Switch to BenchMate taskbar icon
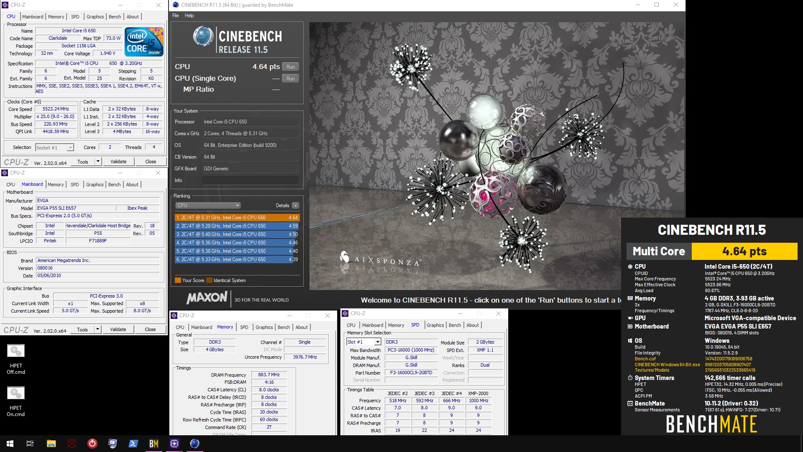This screenshot has width=803, height=452. [x=153, y=444]
